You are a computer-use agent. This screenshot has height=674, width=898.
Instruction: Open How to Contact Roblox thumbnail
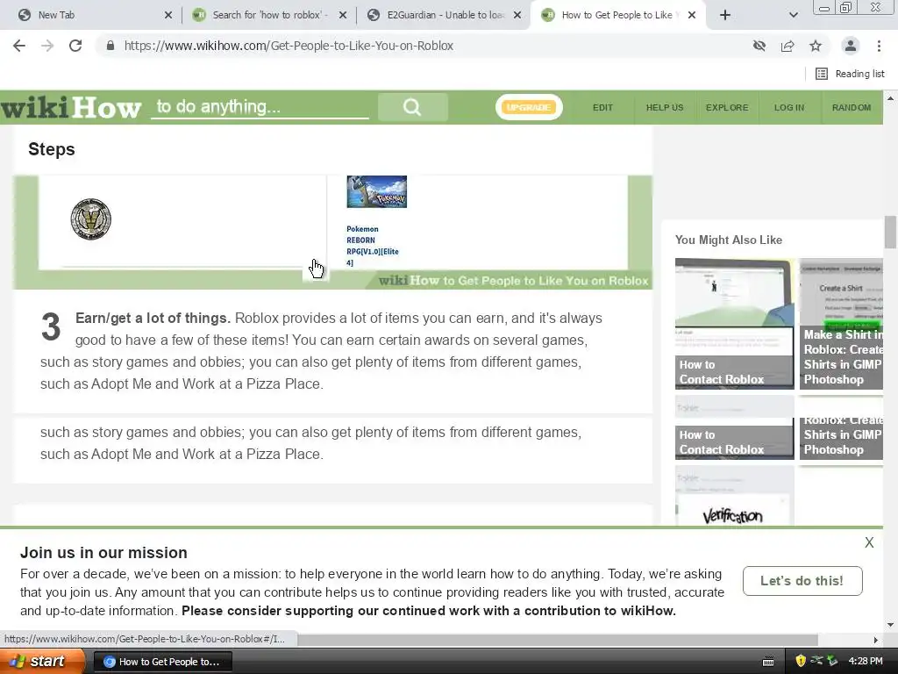click(x=734, y=324)
